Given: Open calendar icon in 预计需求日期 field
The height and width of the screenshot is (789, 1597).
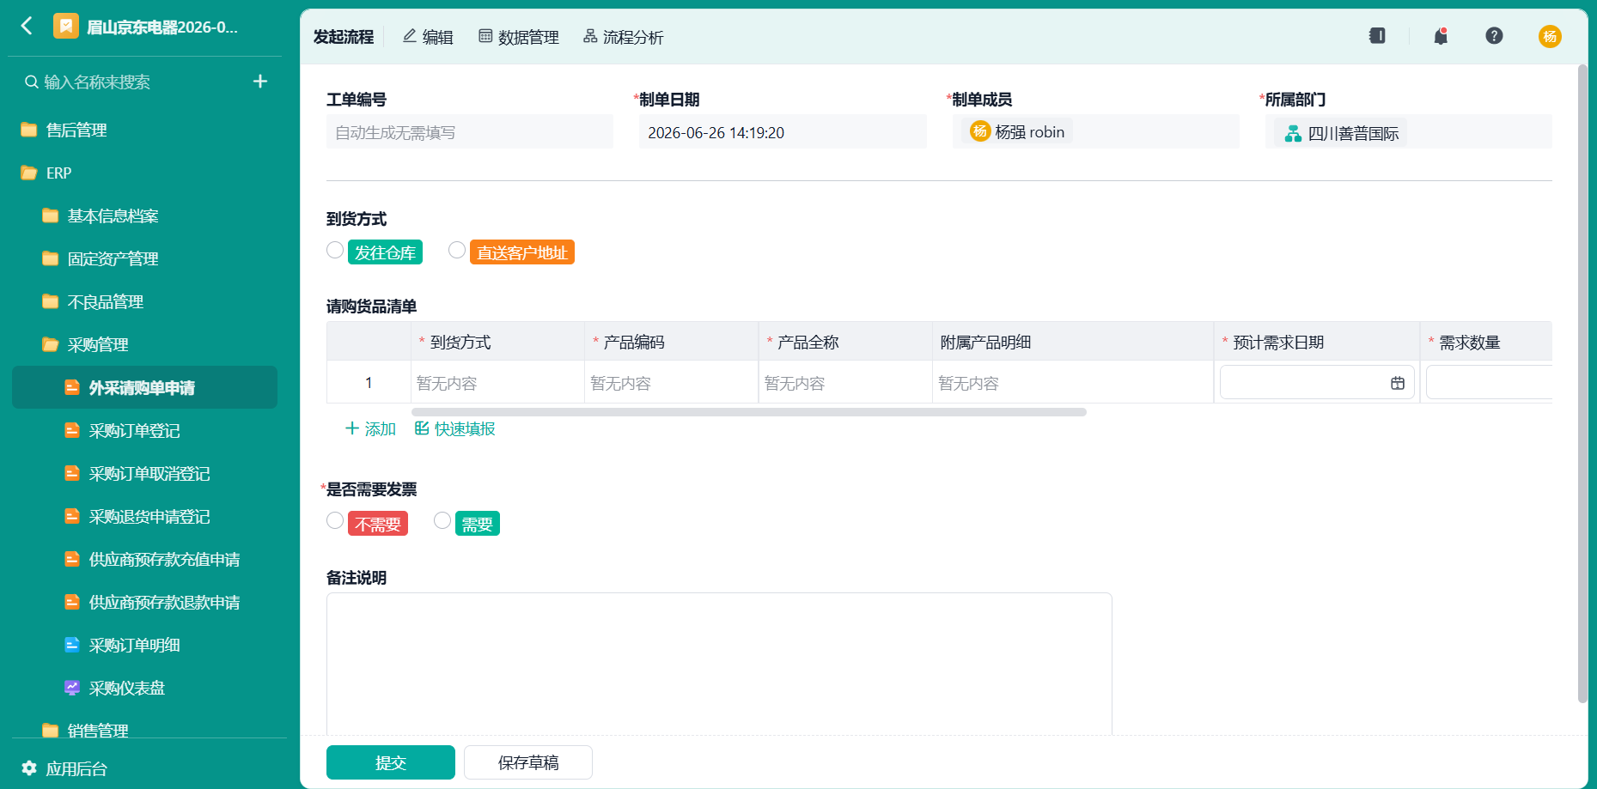Looking at the screenshot, I should (1398, 383).
